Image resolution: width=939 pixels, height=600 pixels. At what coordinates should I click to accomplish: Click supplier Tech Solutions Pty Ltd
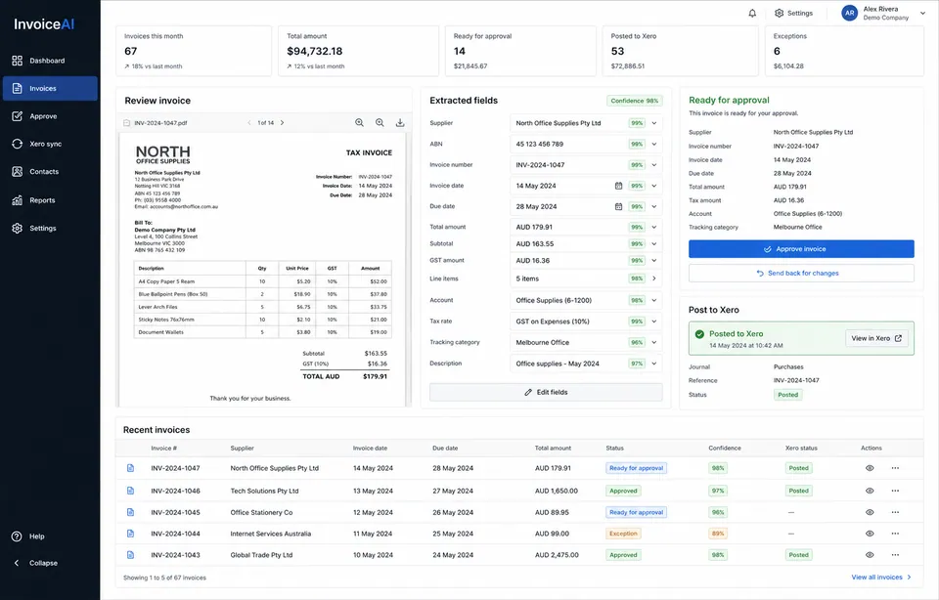coord(265,492)
